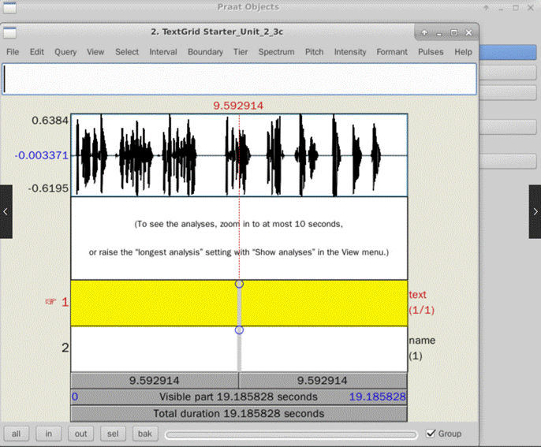Open the Pulses menu
Screen dimensions: 541x447
431,52
